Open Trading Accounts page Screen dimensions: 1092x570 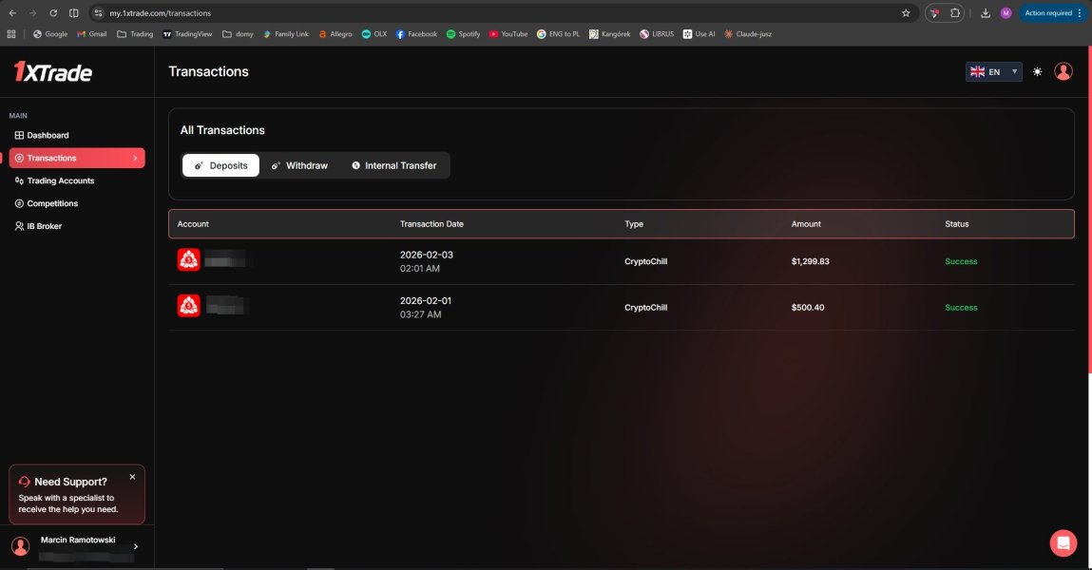point(60,180)
